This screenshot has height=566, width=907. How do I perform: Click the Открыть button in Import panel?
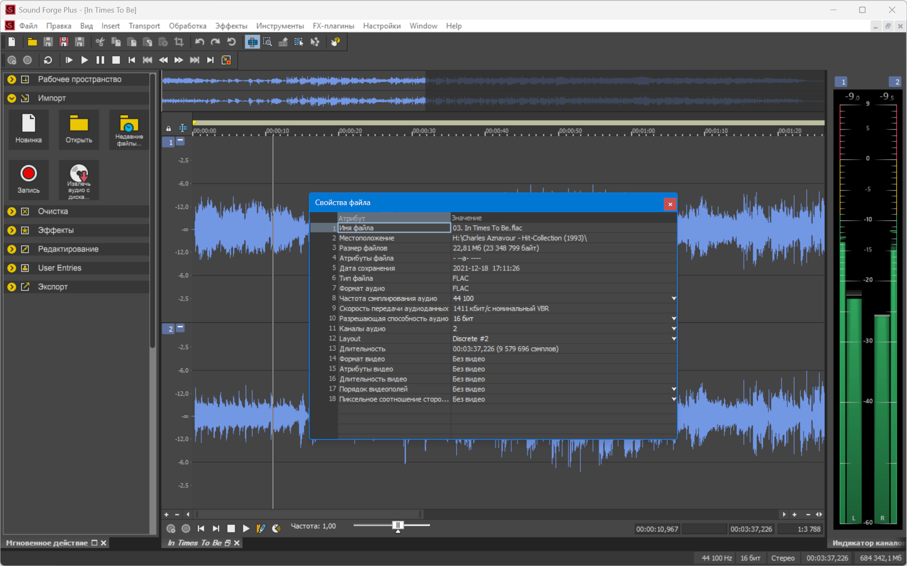[x=79, y=130]
